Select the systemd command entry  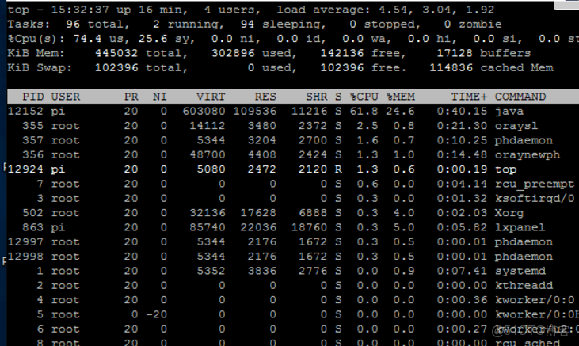coord(520,271)
